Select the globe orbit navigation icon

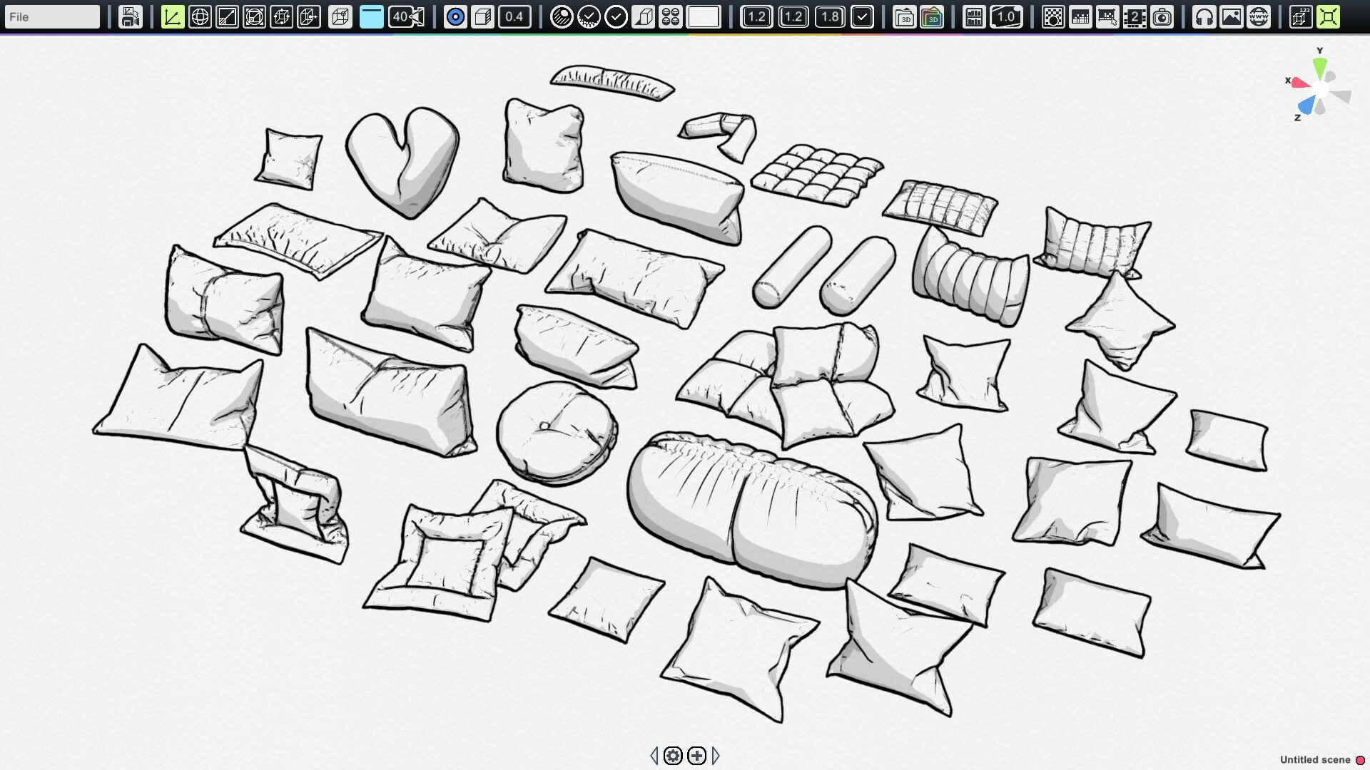(200, 16)
